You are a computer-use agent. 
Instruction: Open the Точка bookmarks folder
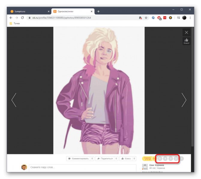point(15,23)
